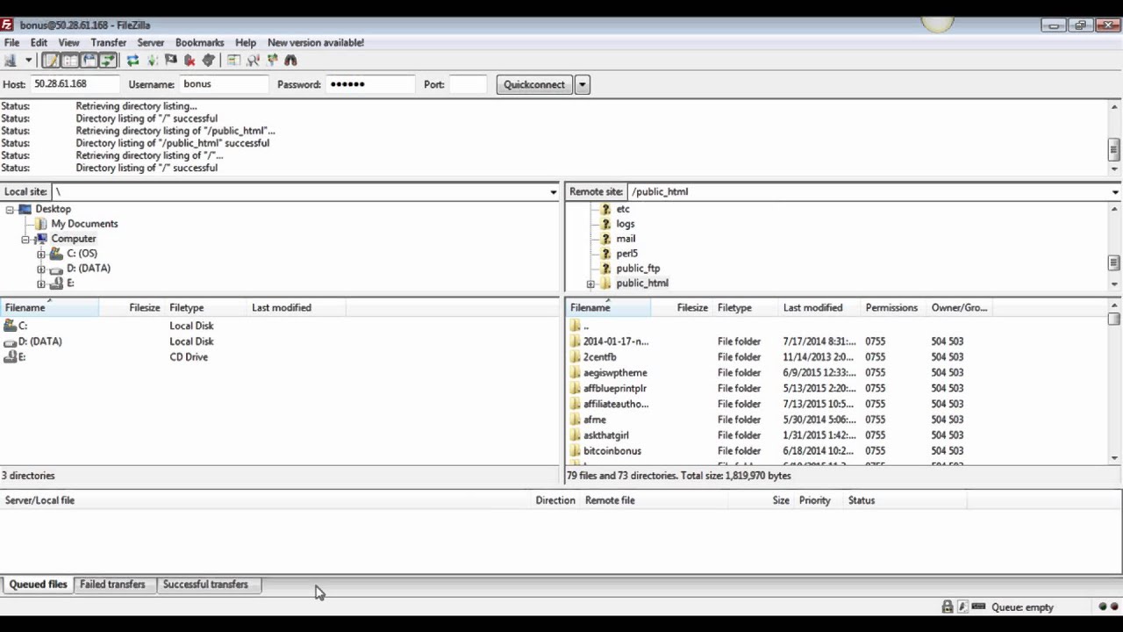The image size is (1123, 632).
Task: Open the Bookmarks menu
Action: [x=200, y=42]
